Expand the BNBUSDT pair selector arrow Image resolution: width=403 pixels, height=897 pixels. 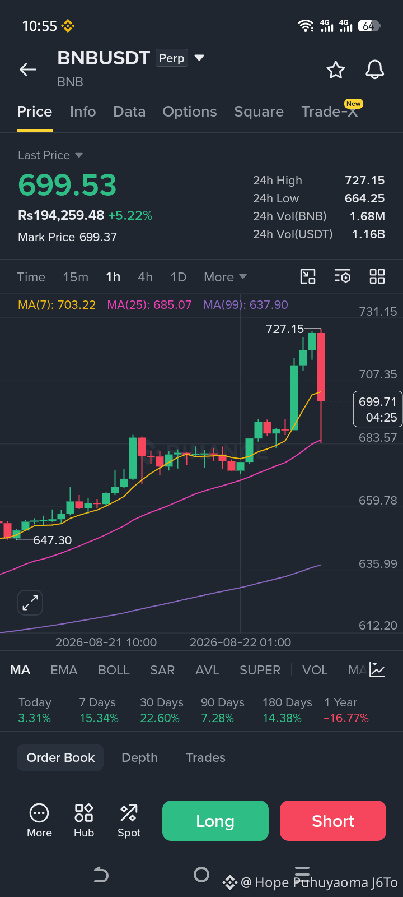(199, 58)
